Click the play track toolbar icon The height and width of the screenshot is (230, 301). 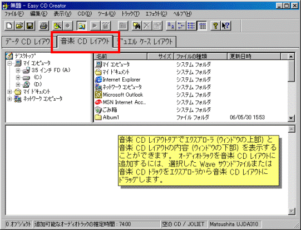coord(95,26)
